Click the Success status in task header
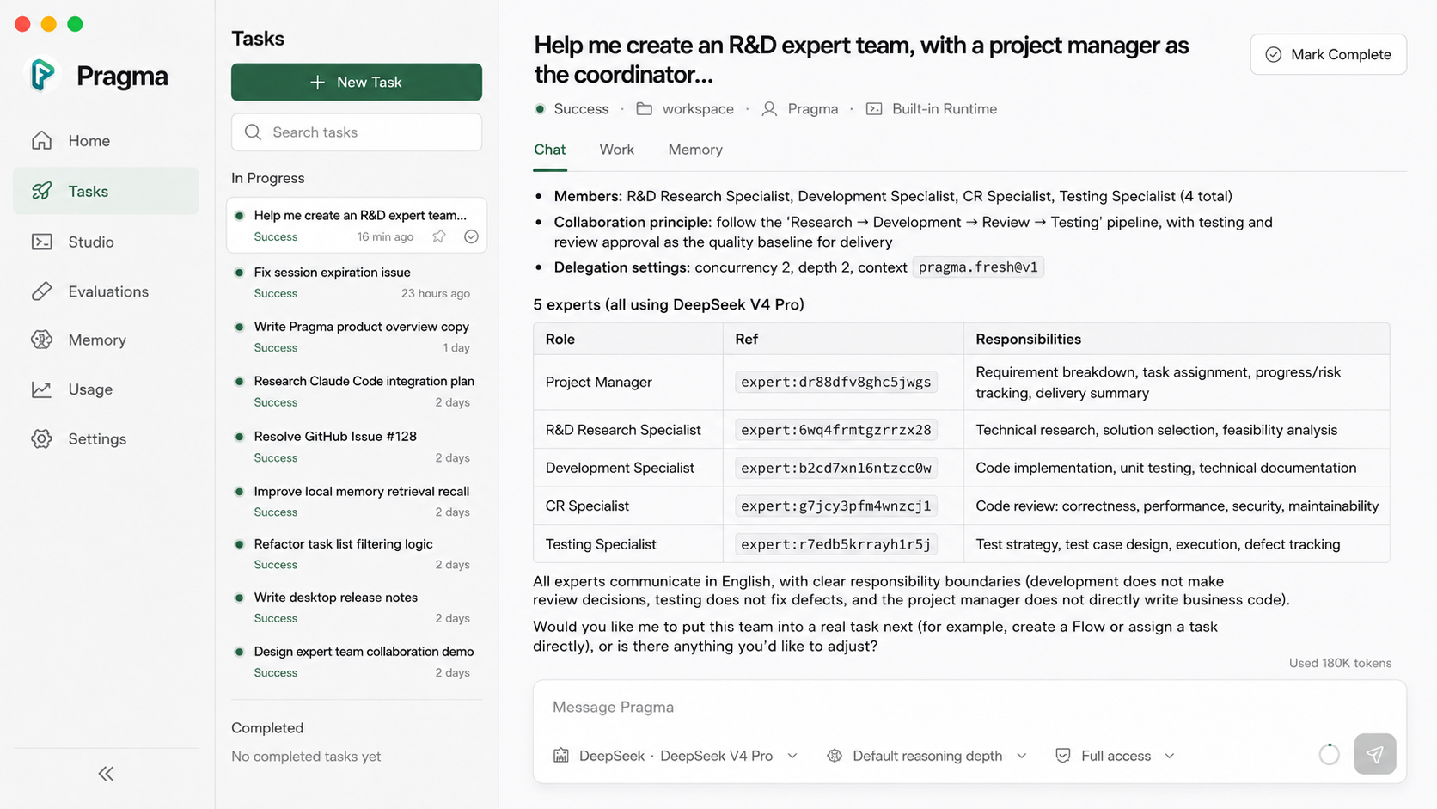Image resolution: width=1437 pixels, height=809 pixels. tap(581, 109)
